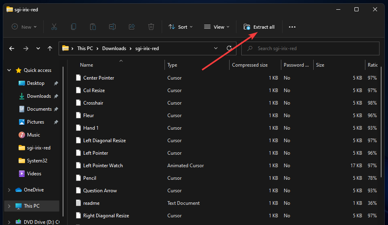Click the Cut scissors icon
The height and width of the screenshot is (225, 388).
(x=54, y=27)
